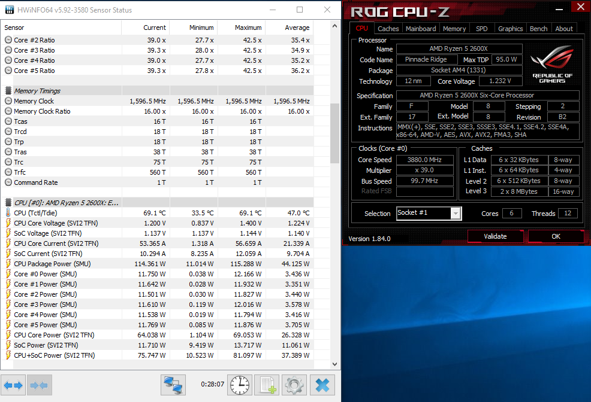Image resolution: width=591 pixels, height=402 pixels.
Task: Click the Sensor column header
Action: [61, 28]
